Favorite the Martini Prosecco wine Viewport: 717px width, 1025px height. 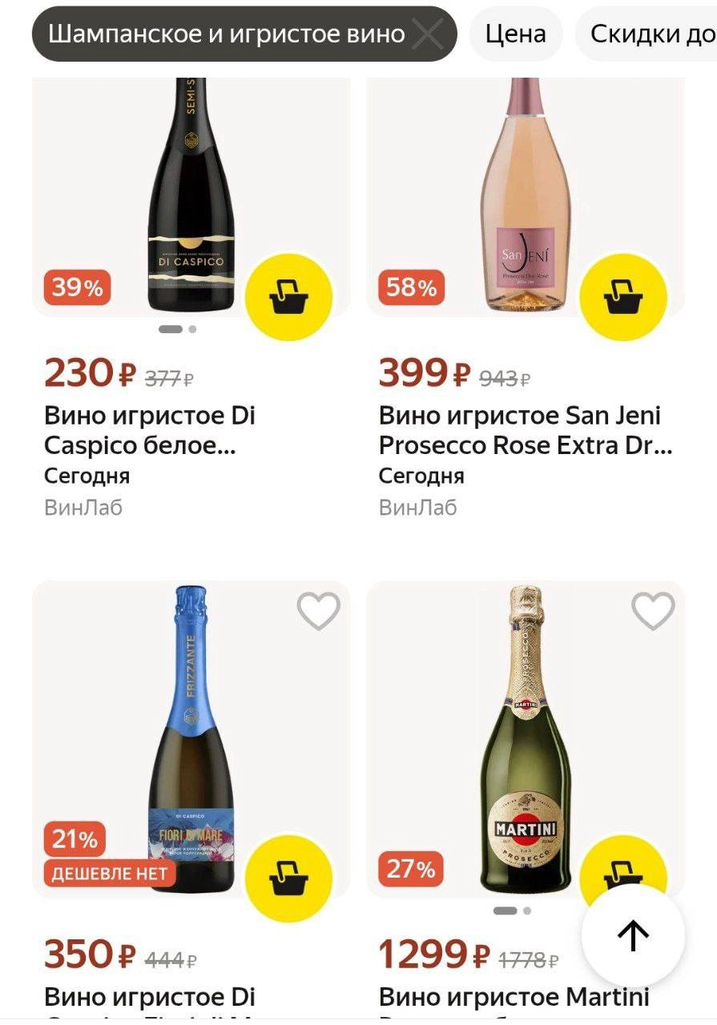(x=654, y=612)
